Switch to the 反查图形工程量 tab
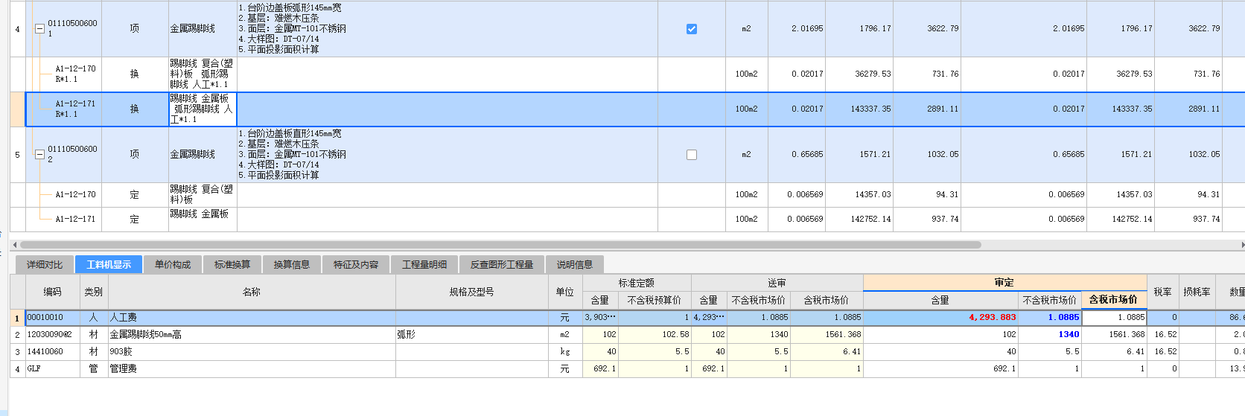 (502, 264)
